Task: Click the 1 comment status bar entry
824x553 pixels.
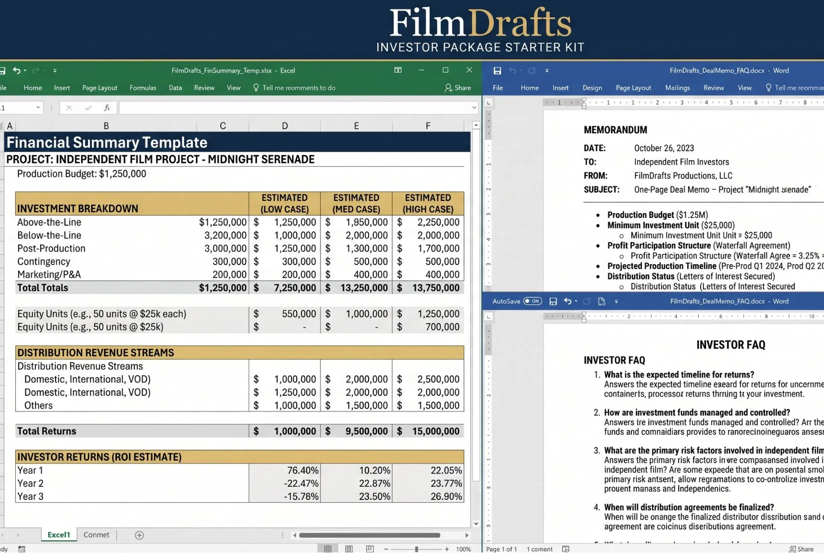Action: pyautogui.click(x=539, y=549)
